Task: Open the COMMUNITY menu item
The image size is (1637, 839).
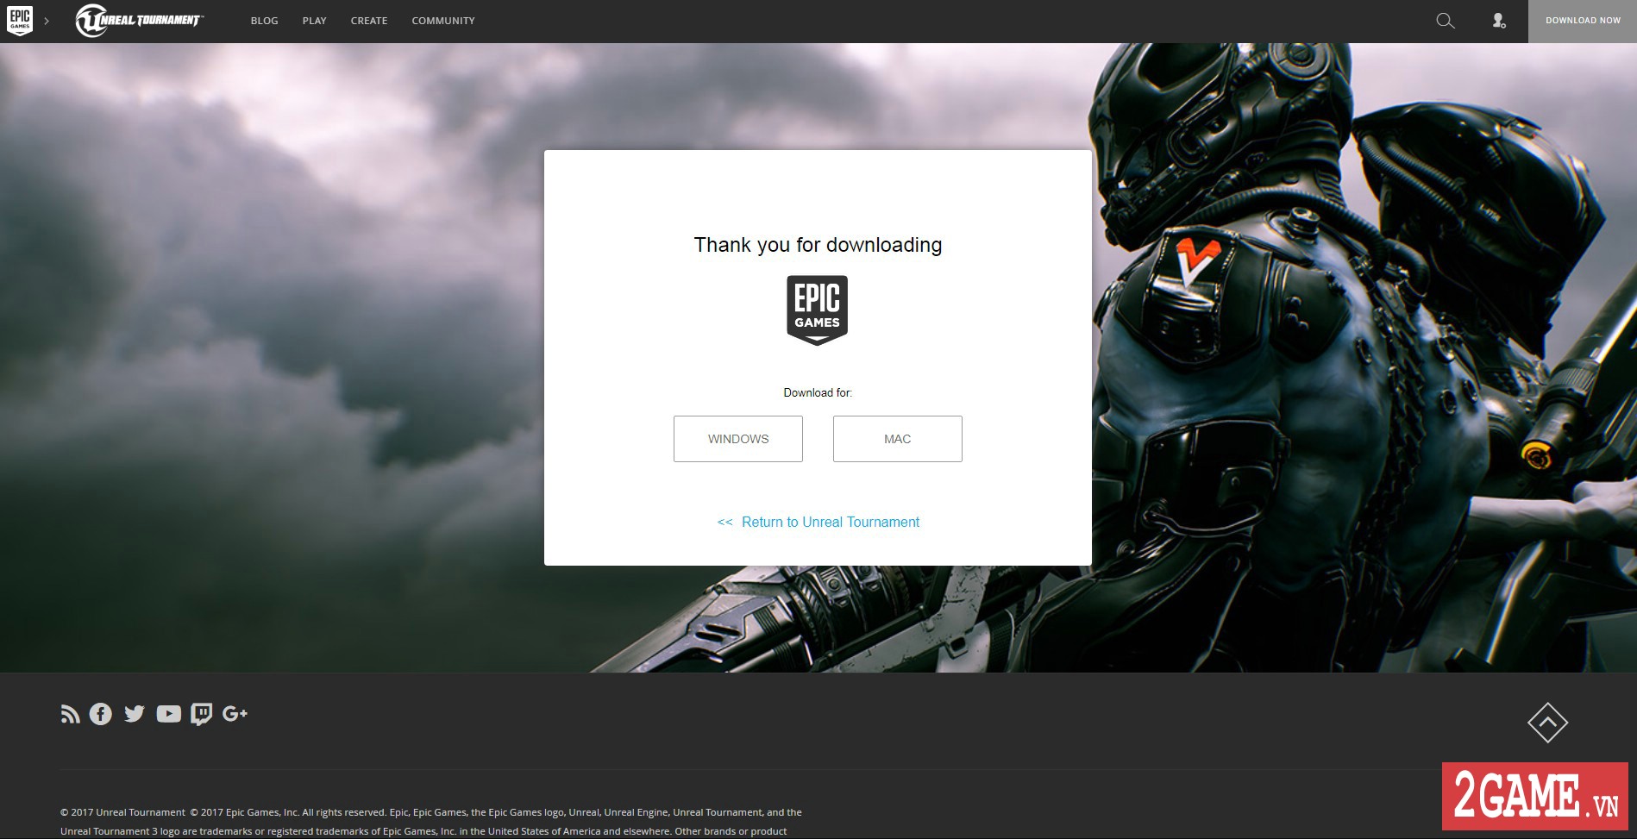Action: [x=443, y=21]
